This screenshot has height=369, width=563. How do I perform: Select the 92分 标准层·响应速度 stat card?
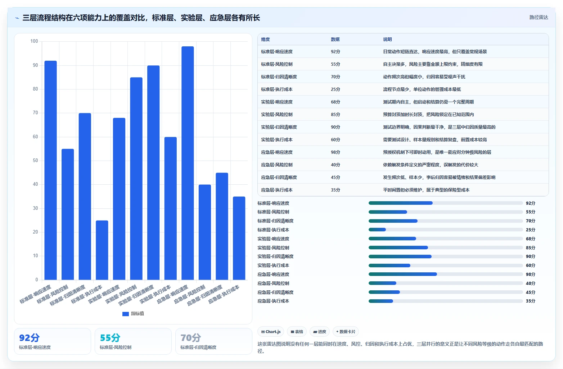coord(53,341)
